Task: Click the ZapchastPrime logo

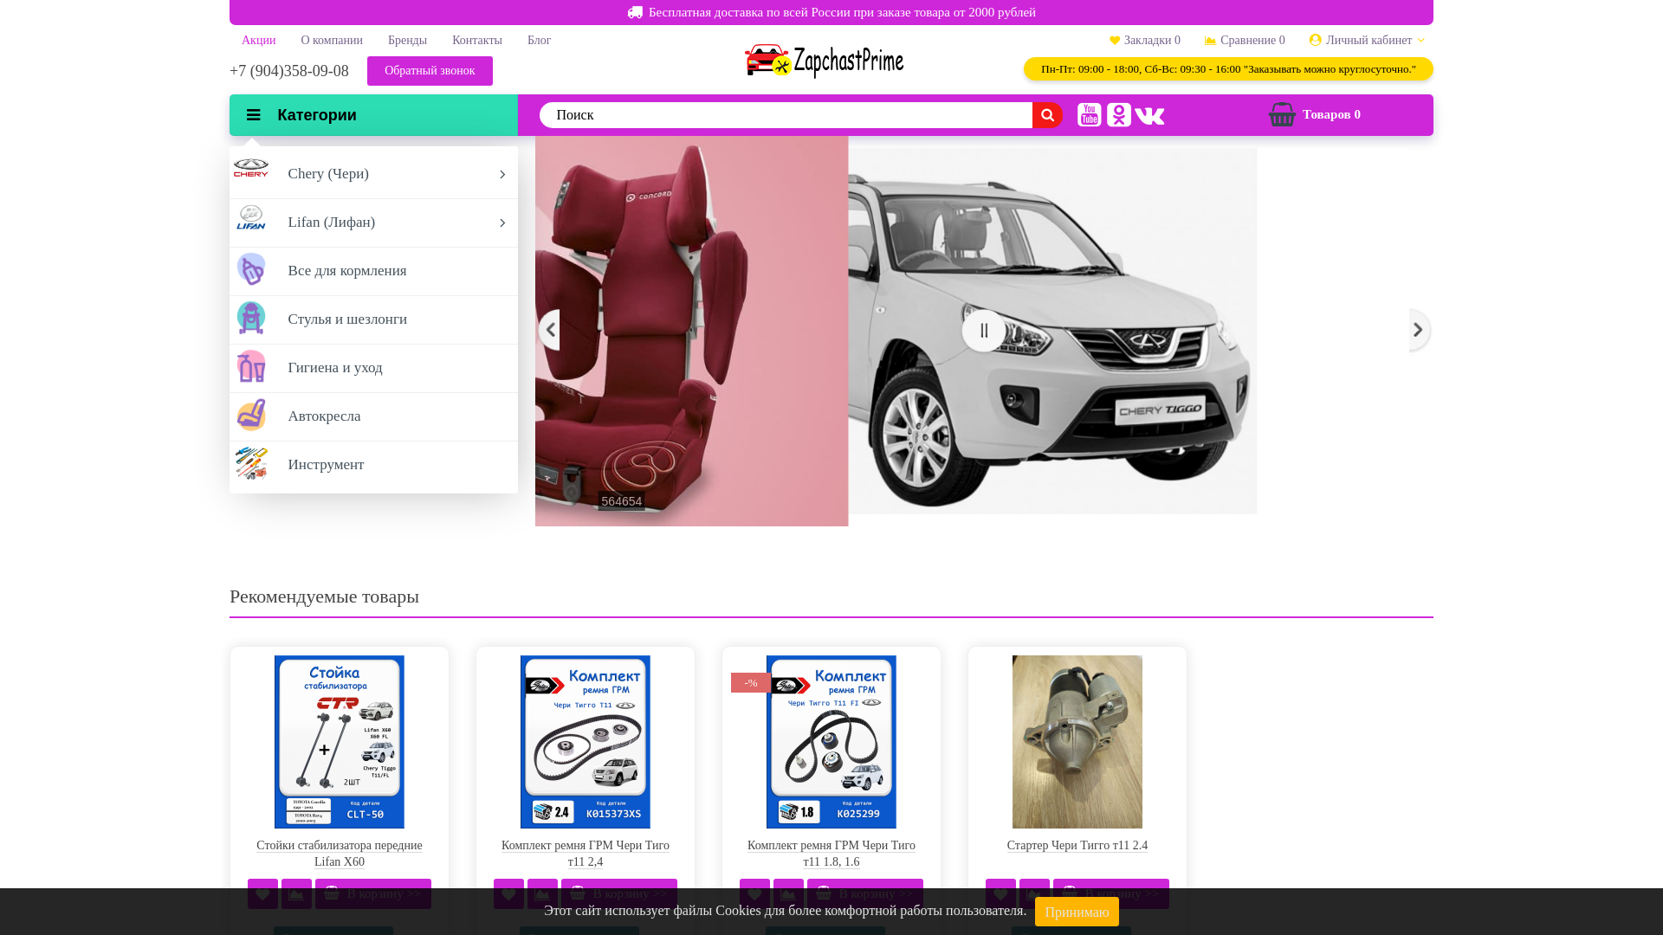Action: [x=824, y=61]
